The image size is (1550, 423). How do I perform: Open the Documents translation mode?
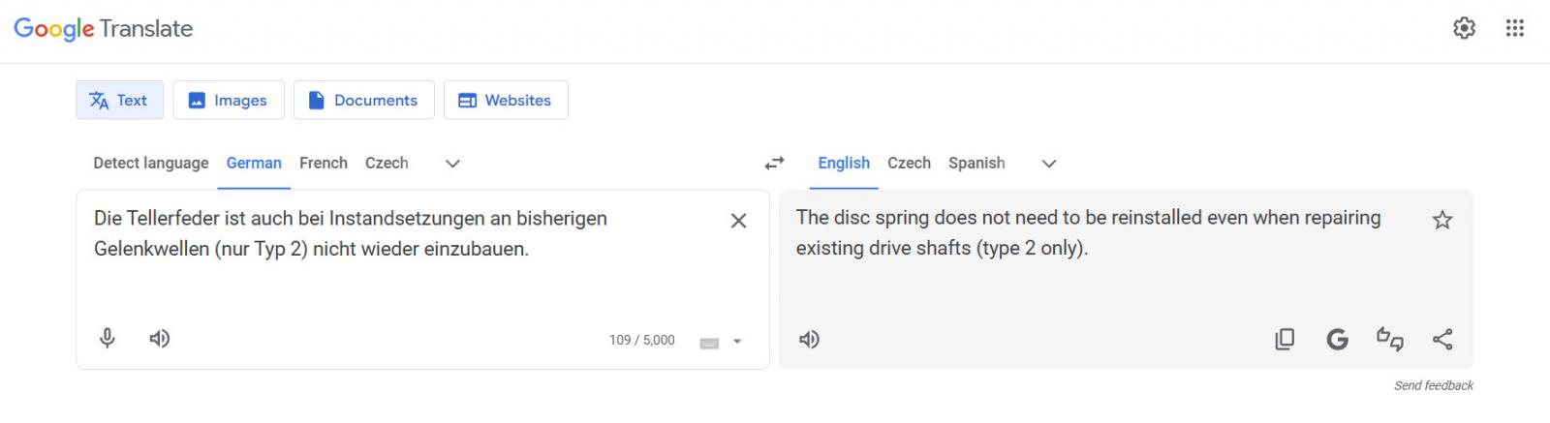click(363, 100)
